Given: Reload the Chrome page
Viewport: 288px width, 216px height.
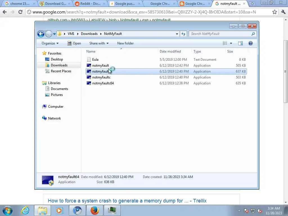Looking at the screenshot, I should point(20,12).
